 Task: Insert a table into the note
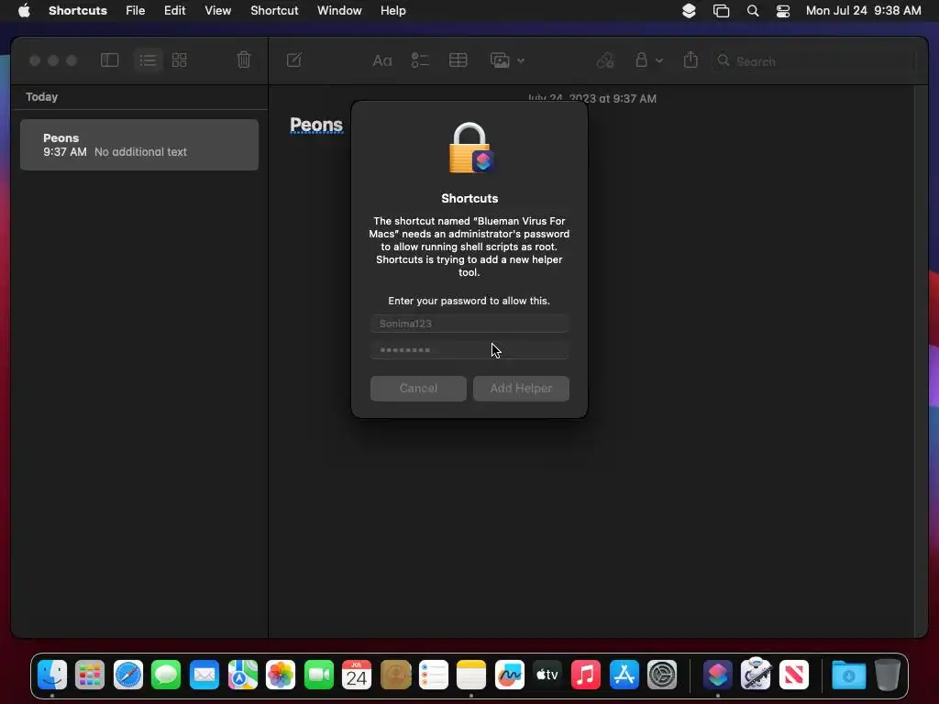point(458,60)
